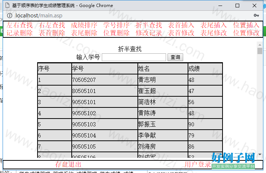Open the 表首修改 link
Image resolution: width=266 pixels, height=173 pixels.
click(x=181, y=33)
